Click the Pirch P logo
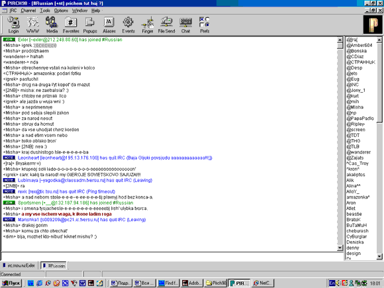The width and height of the screenshot is (384, 288). click(x=372, y=24)
